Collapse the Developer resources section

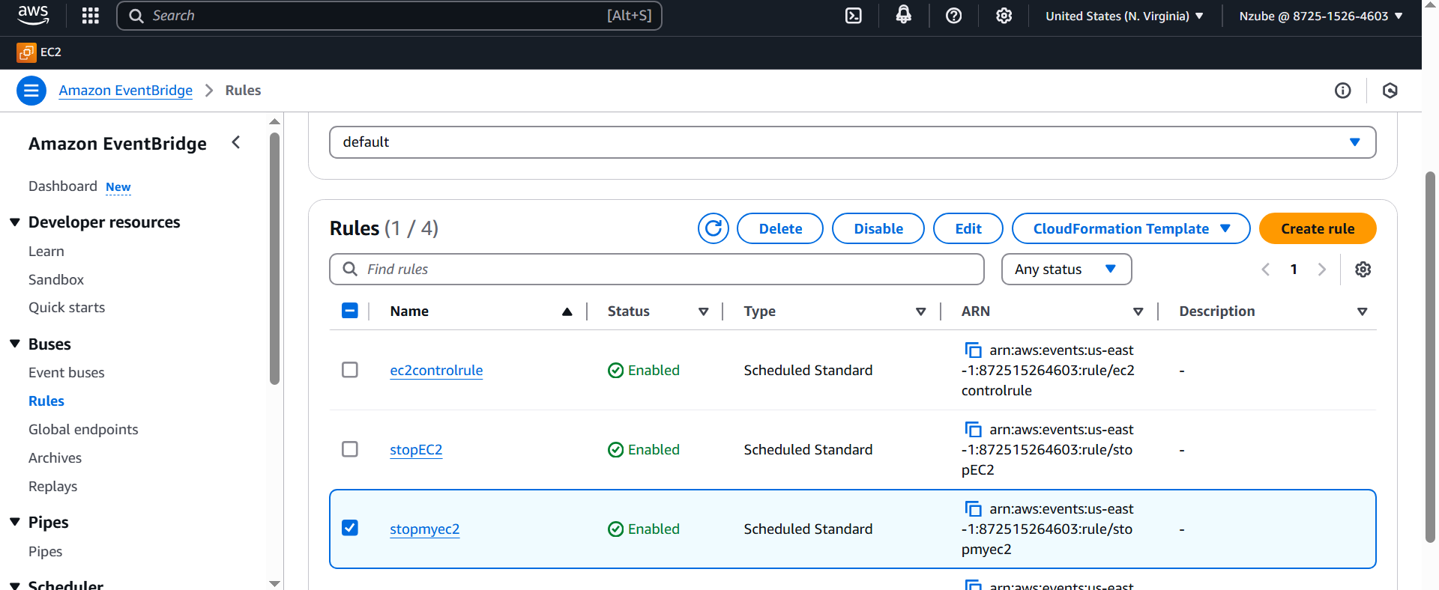coord(15,222)
